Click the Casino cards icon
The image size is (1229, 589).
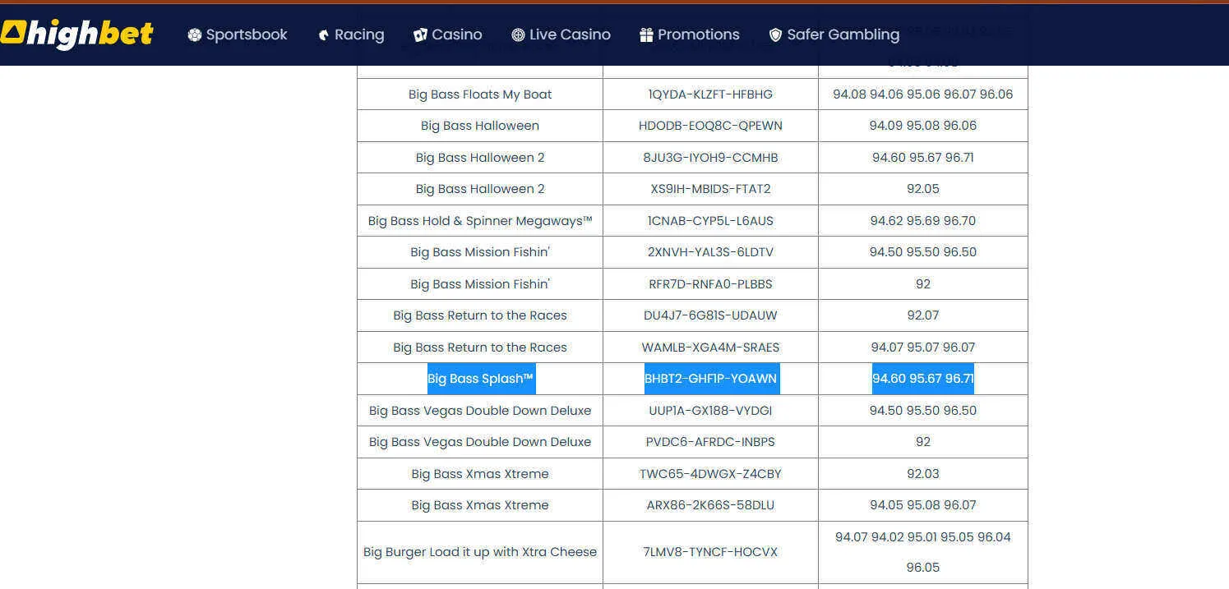point(420,35)
